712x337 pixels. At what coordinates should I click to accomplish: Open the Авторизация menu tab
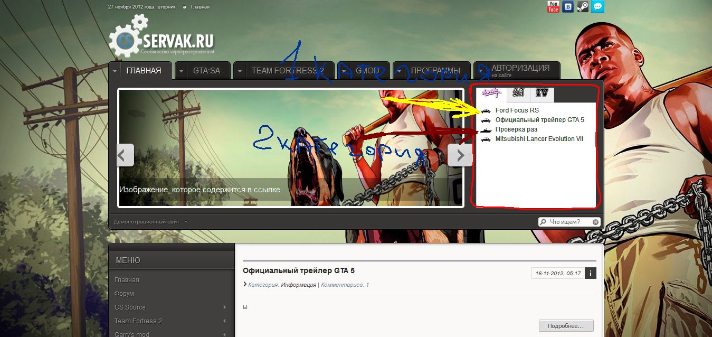[520, 71]
